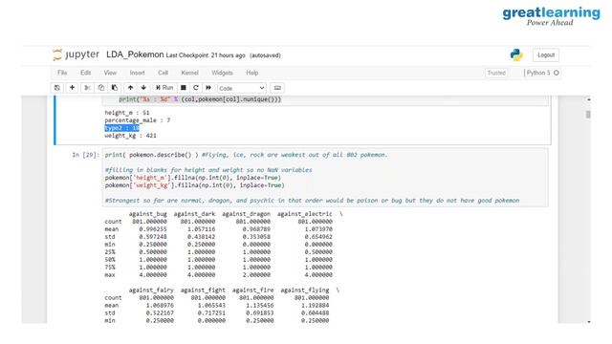Open the Insert menu
Image resolution: width=612 pixels, height=344 pixels.
pos(137,73)
